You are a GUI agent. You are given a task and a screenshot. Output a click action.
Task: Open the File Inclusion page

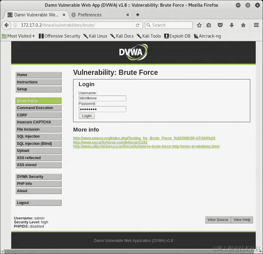(x=39, y=129)
